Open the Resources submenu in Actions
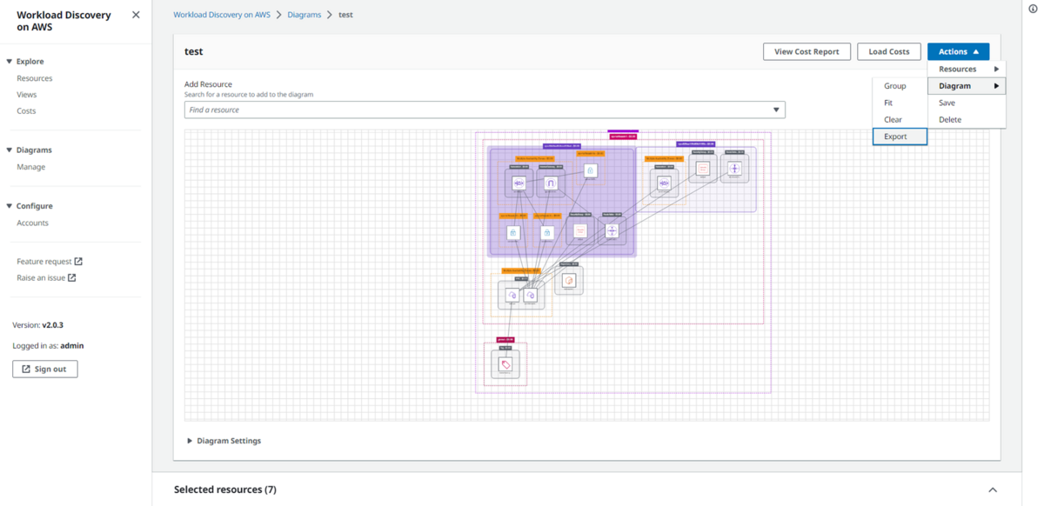This screenshot has height=506, width=1044. pyautogui.click(x=967, y=69)
